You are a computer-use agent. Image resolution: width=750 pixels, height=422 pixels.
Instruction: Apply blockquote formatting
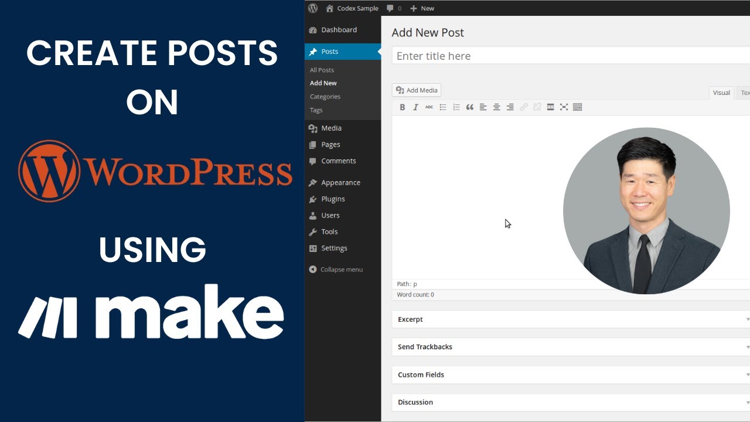(470, 107)
